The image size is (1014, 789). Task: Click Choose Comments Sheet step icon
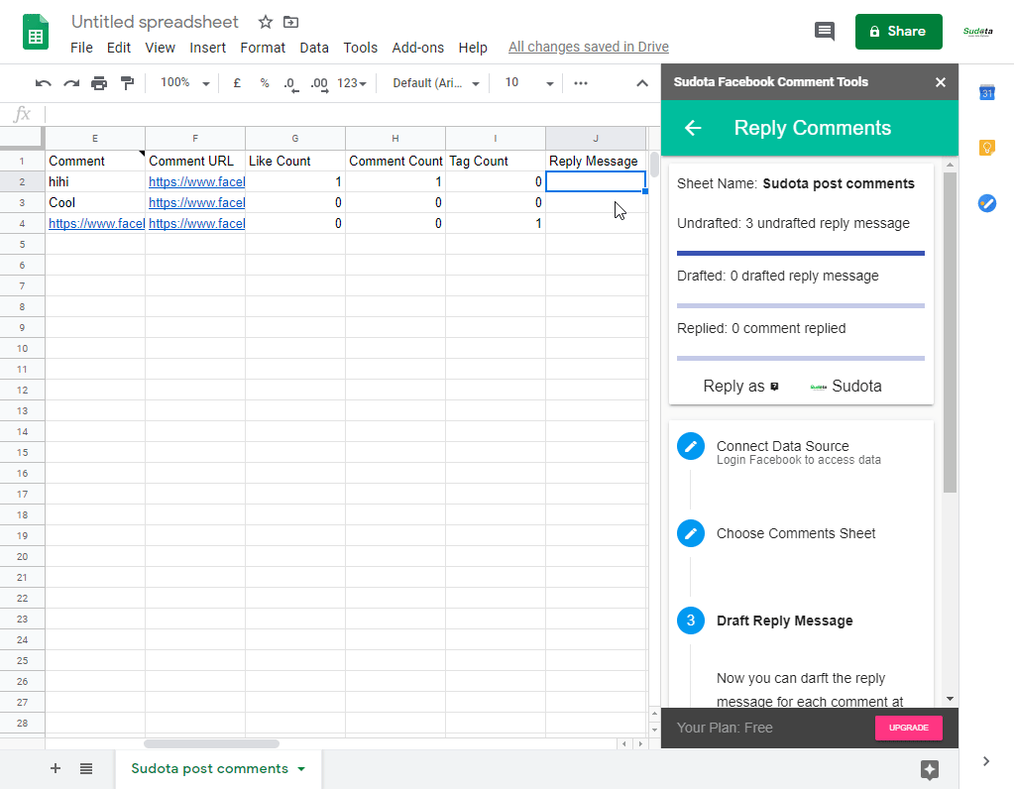pyautogui.click(x=691, y=533)
